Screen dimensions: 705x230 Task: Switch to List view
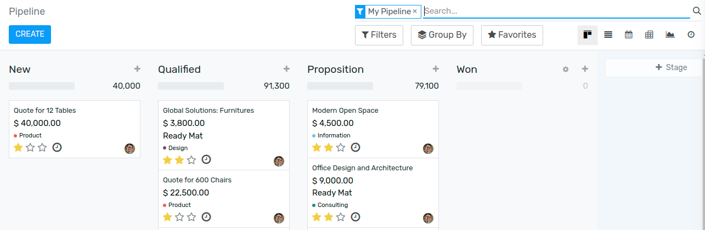tap(608, 35)
